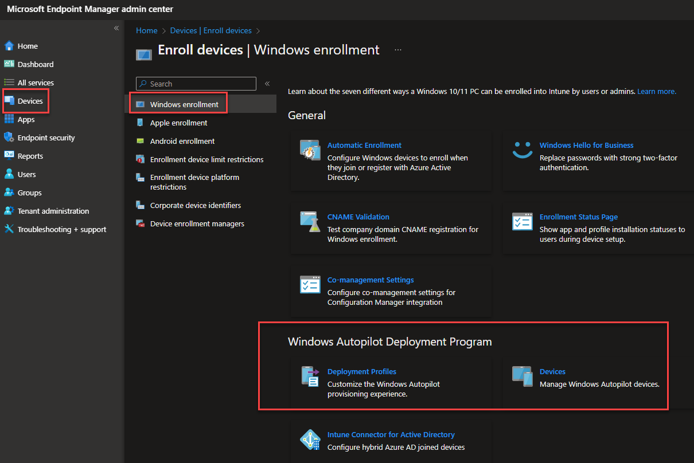Click the Windows Hello for Business smiley icon
The width and height of the screenshot is (694, 463).
(522, 151)
